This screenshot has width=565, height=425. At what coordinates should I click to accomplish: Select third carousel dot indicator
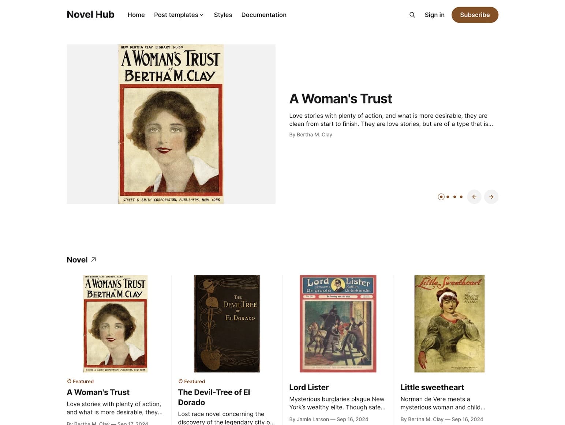coord(454,197)
